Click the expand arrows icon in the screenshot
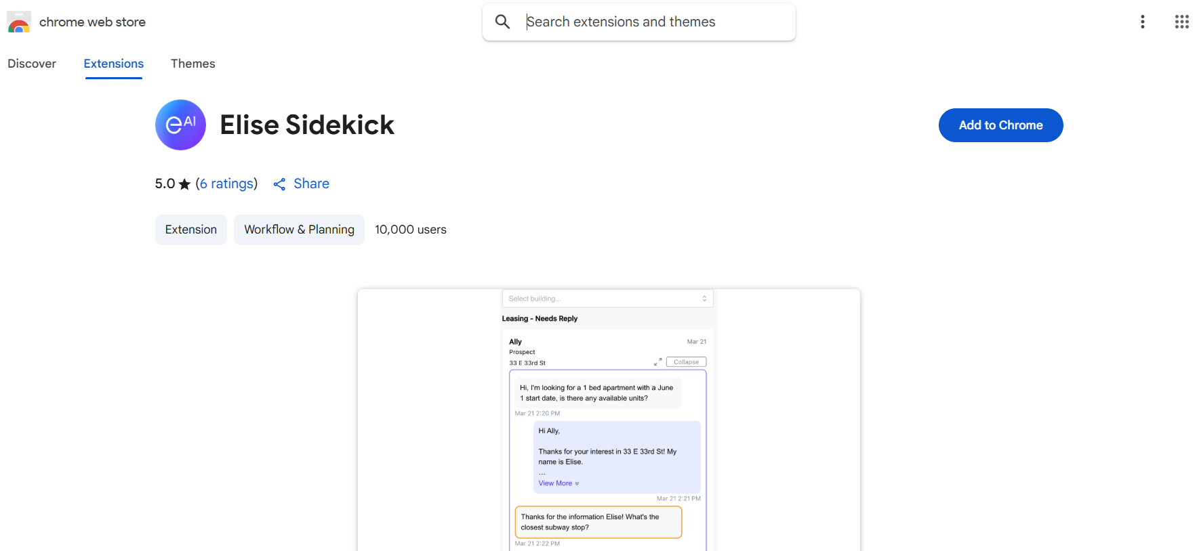Image resolution: width=1199 pixels, height=551 pixels. pos(657,362)
